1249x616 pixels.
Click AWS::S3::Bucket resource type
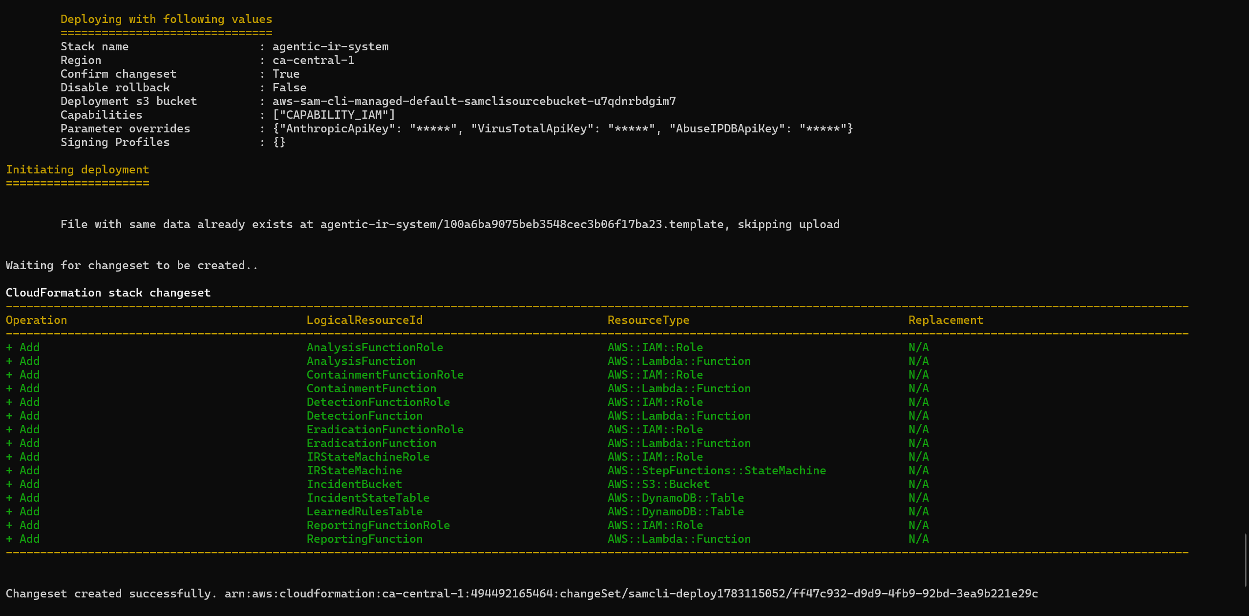[658, 484]
